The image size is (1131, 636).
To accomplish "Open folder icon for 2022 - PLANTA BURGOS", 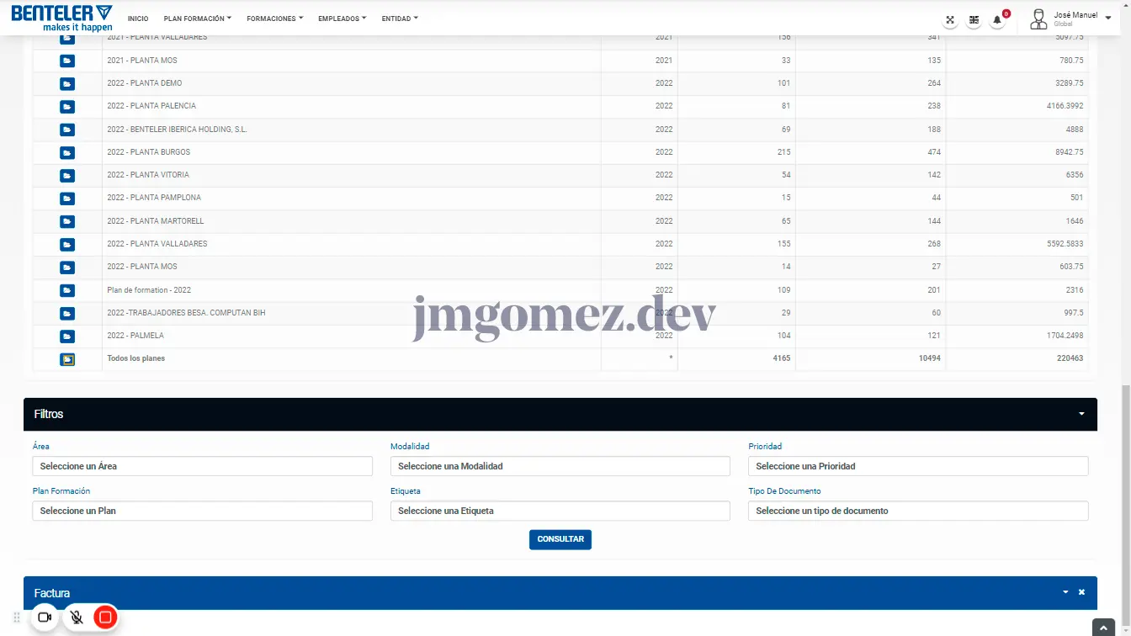I will 67,152.
